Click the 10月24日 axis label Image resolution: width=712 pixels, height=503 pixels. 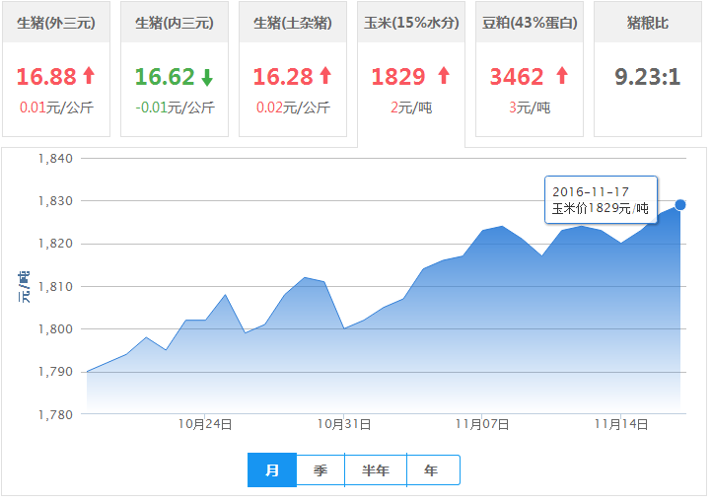[x=205, y=424]
